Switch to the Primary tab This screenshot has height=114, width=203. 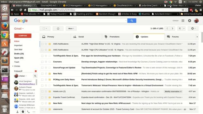coord(55,37)
